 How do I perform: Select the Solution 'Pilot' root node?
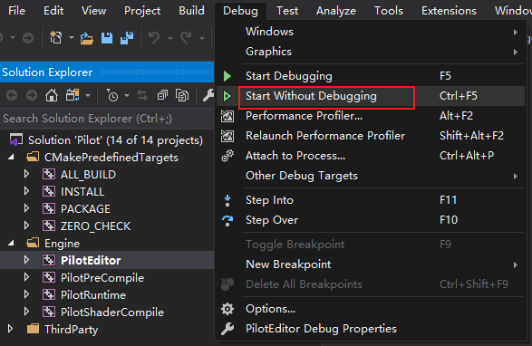point(115,140)
